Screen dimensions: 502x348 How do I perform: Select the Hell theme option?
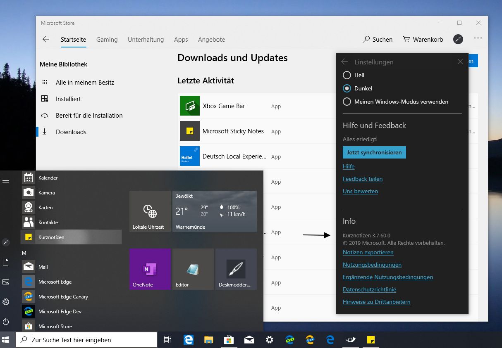(354, 75)
